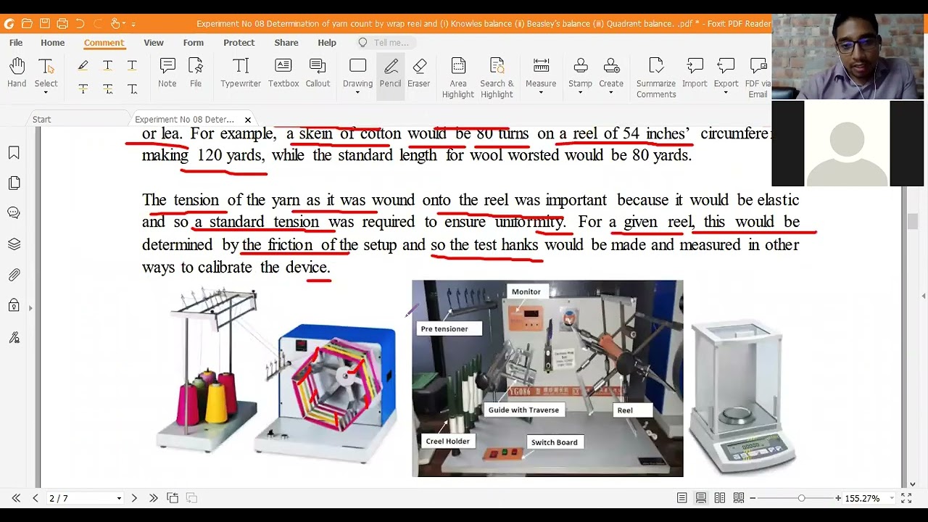This screenshot has width=928, height=522.
Task: Insert a Textbox annotation
Action: [x=283, y=73]
